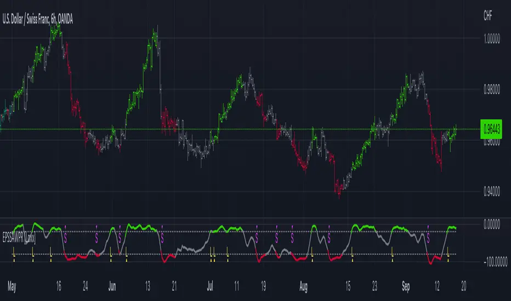This screenshot has height=301, width=511.
Task: Click the 1.00000 price axis label
Action: [492, 39]
